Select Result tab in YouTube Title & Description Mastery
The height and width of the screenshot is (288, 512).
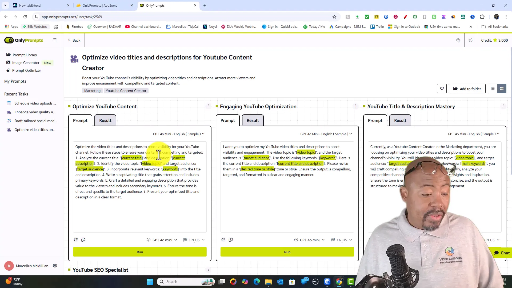(400, 121)
